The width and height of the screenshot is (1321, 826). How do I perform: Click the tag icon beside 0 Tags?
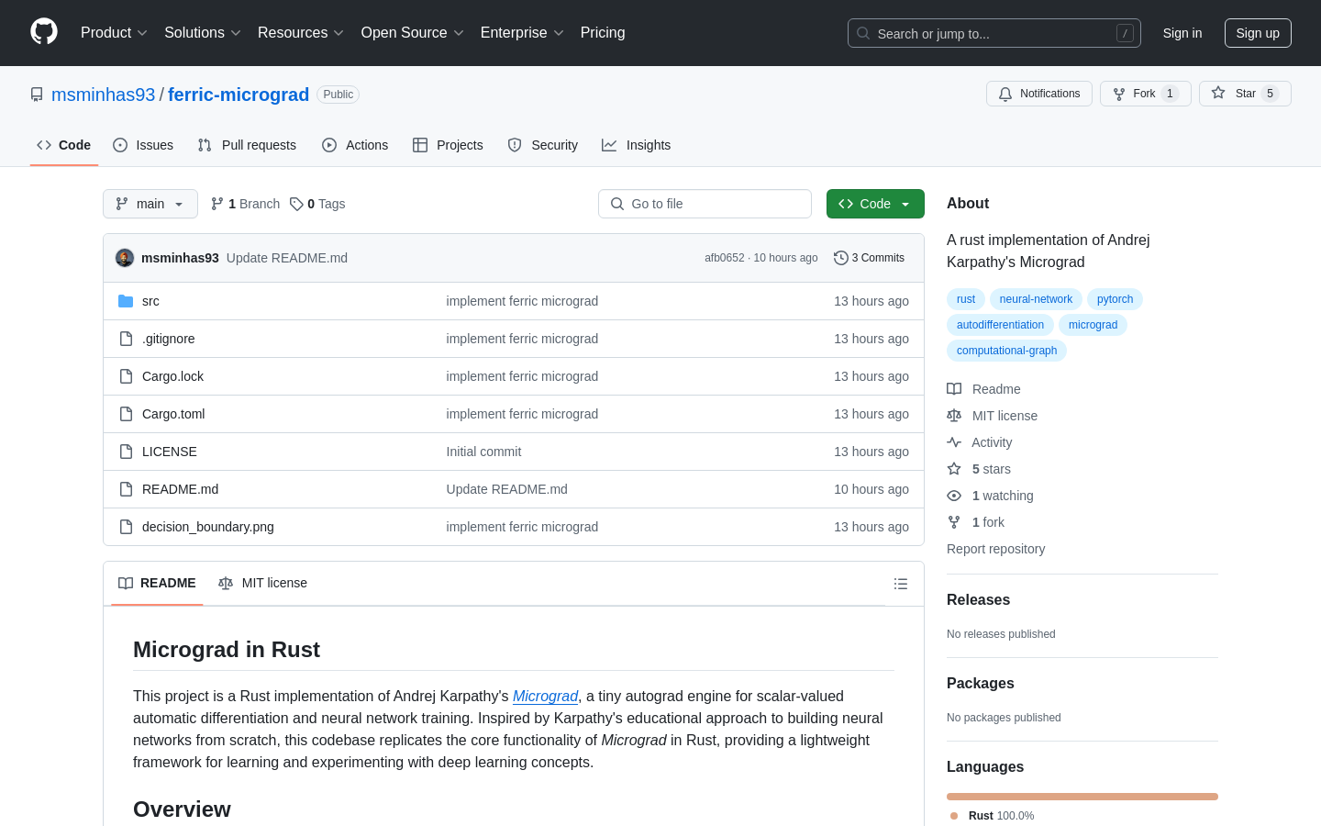(296, 204)
